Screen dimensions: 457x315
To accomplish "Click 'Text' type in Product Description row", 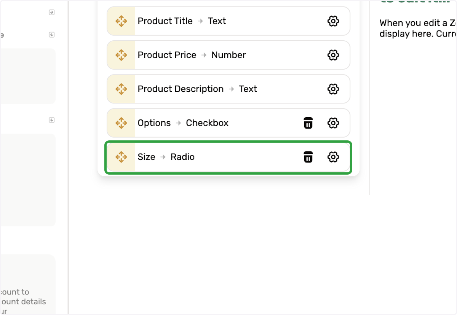I will [248, 89].
